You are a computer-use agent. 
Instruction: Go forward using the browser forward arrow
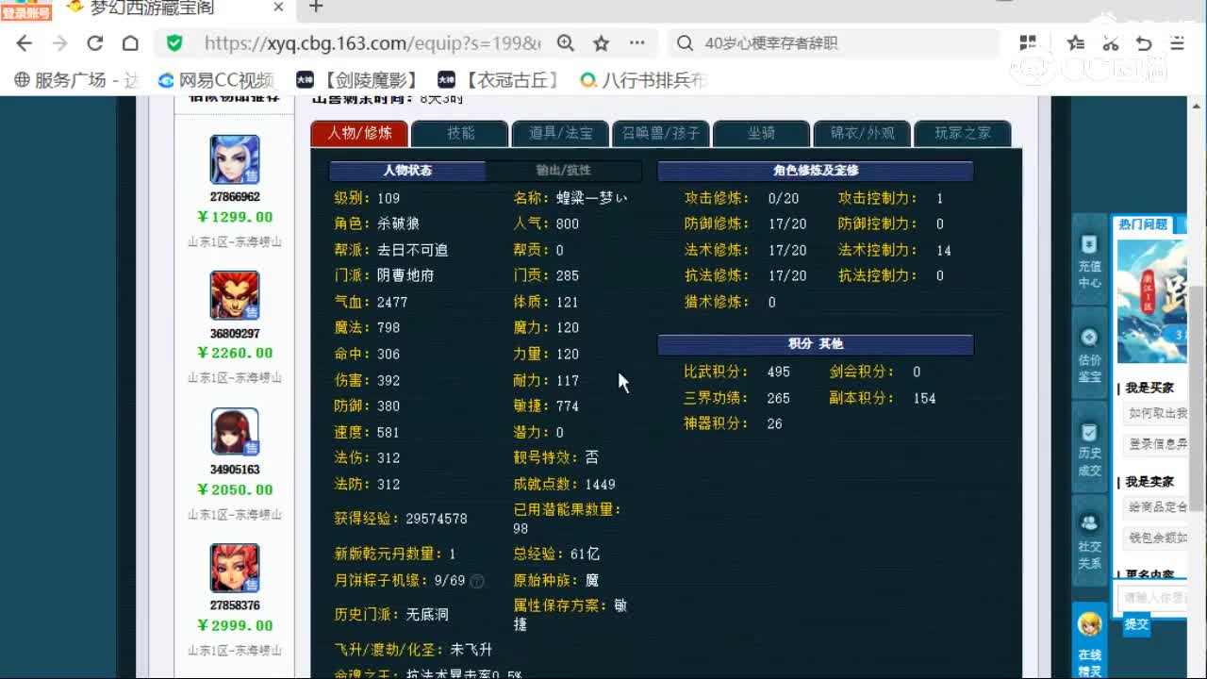59,43
